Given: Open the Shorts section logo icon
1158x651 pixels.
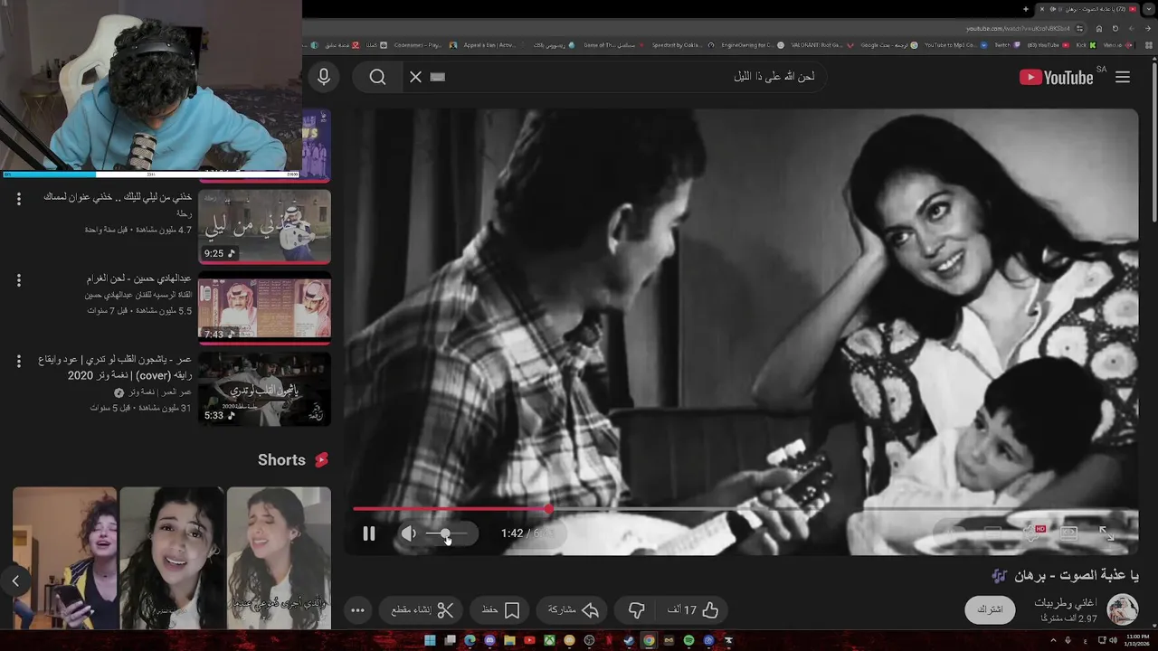Looking at the screenshot, I should [x=321, y=460].
